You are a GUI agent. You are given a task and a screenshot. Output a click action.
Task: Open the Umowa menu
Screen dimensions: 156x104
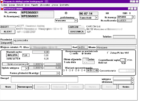tap(55, 5)
